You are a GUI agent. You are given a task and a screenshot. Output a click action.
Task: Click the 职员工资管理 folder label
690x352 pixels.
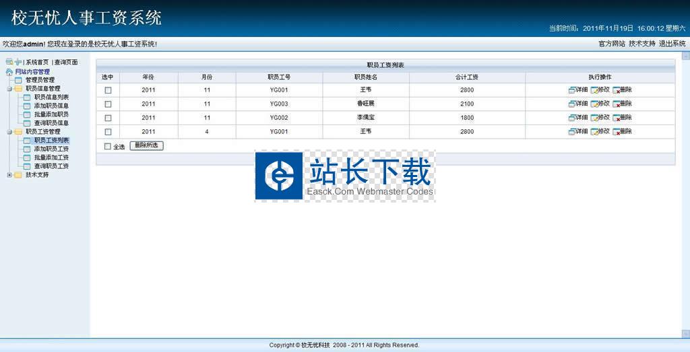pyautogui.click(x=43, y=131)
